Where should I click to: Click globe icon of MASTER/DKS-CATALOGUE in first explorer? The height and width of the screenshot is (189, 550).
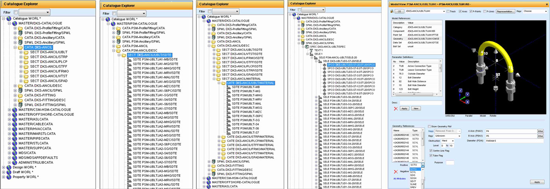tap(15, 23)
